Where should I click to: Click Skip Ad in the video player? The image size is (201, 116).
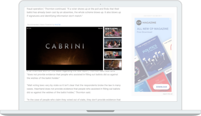[x=100, y=28]
